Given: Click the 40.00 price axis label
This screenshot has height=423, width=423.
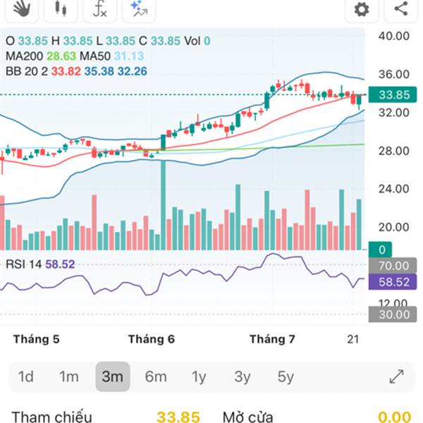Looking at the screenshot, I should [x=394, y=36].
